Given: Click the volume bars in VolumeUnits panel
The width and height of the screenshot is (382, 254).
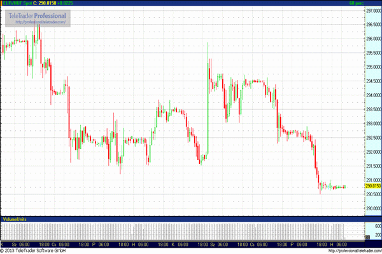Looking at the screenshot, I should pyautogui.click(x=172, y=231).
